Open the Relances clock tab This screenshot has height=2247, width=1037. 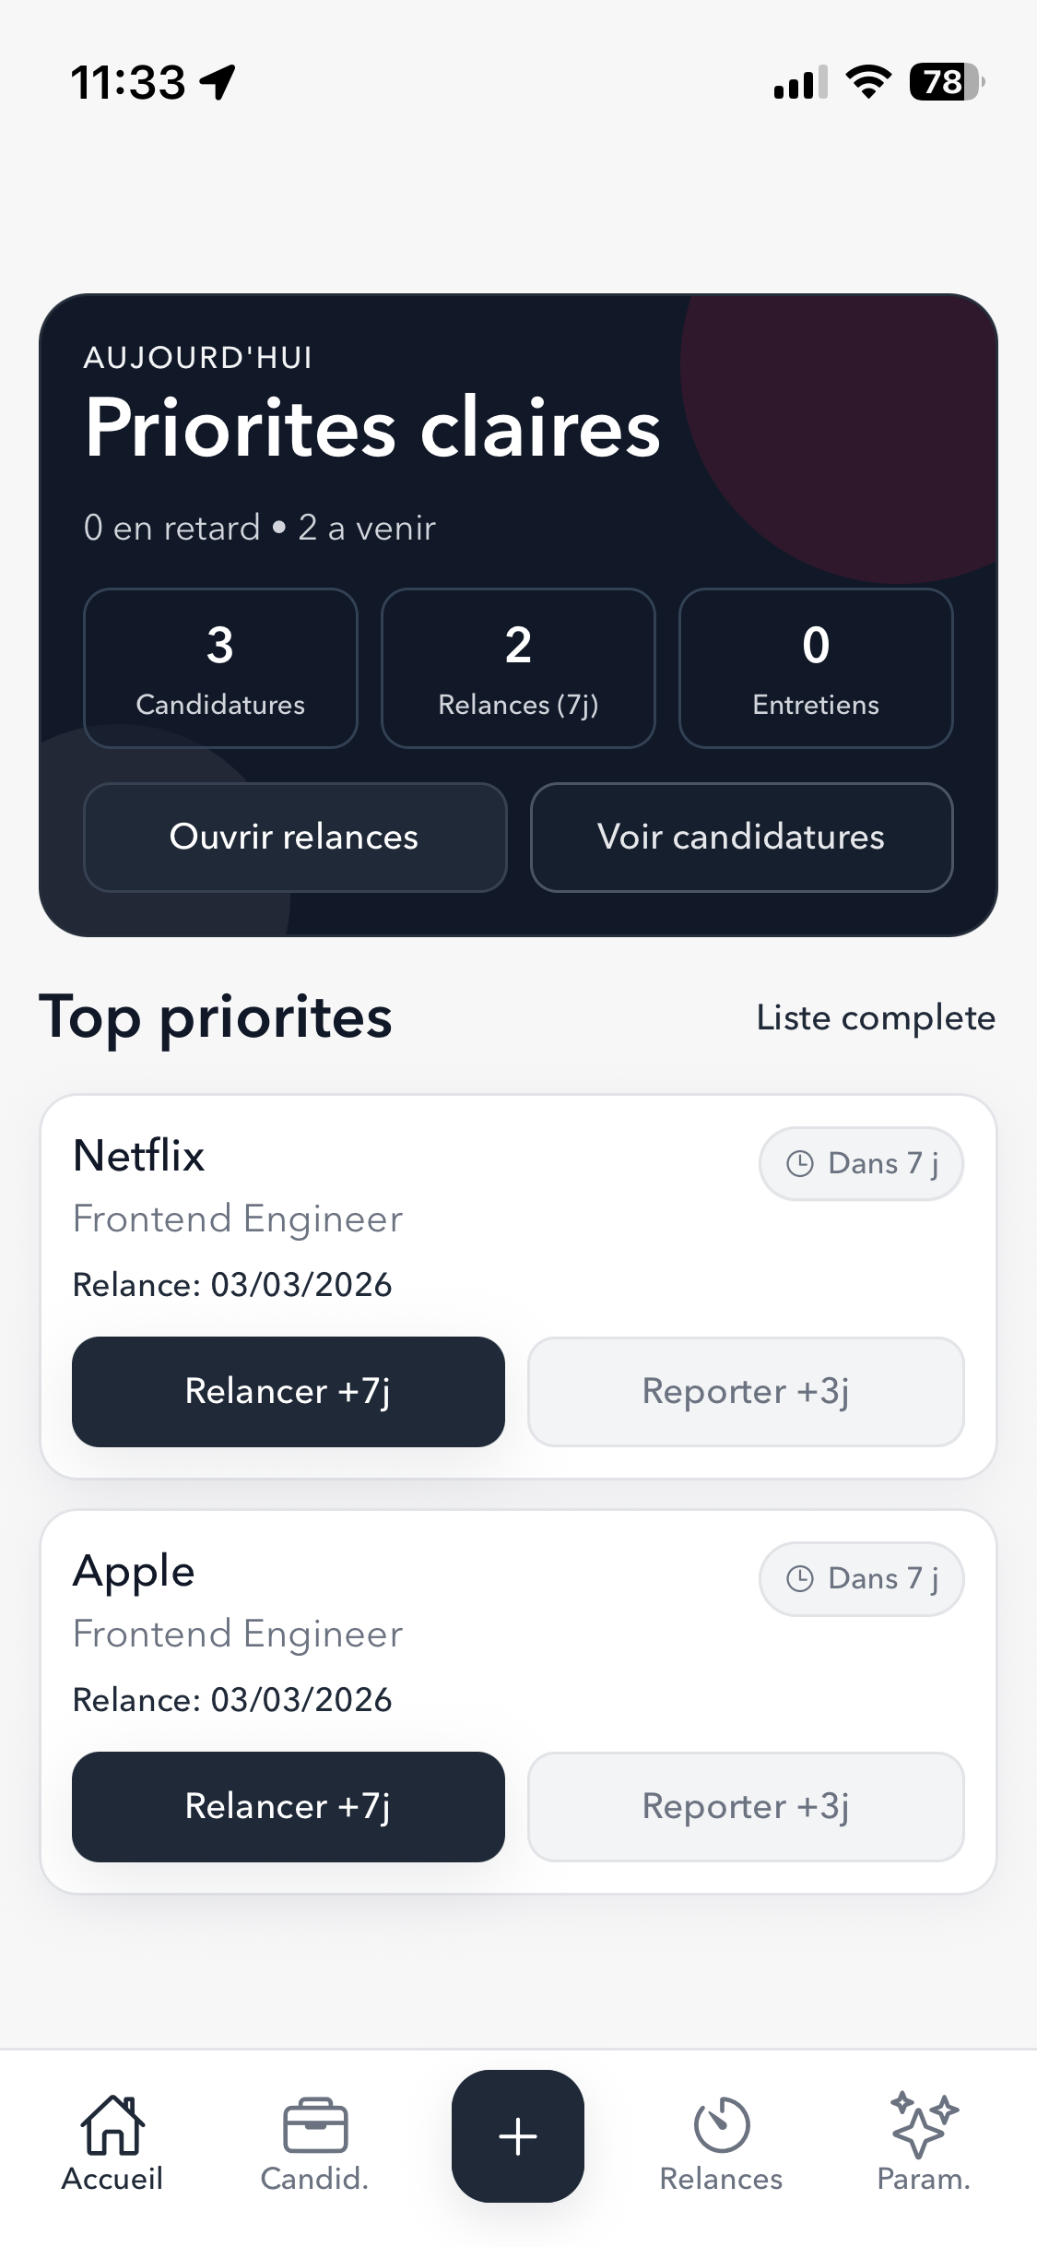coord(721,2125)
